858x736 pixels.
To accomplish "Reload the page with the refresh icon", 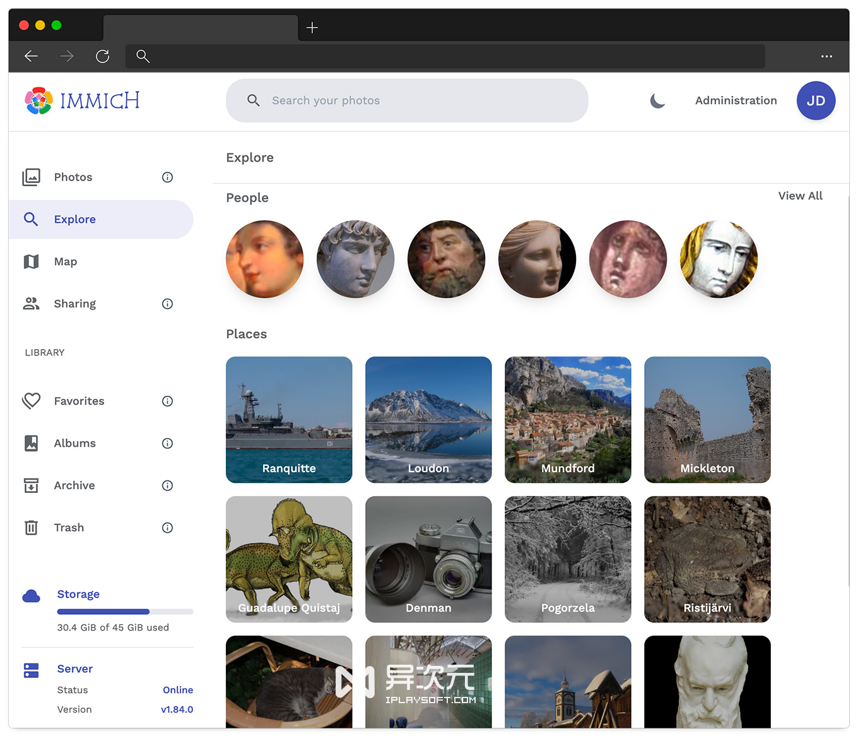I will point(103,57).
